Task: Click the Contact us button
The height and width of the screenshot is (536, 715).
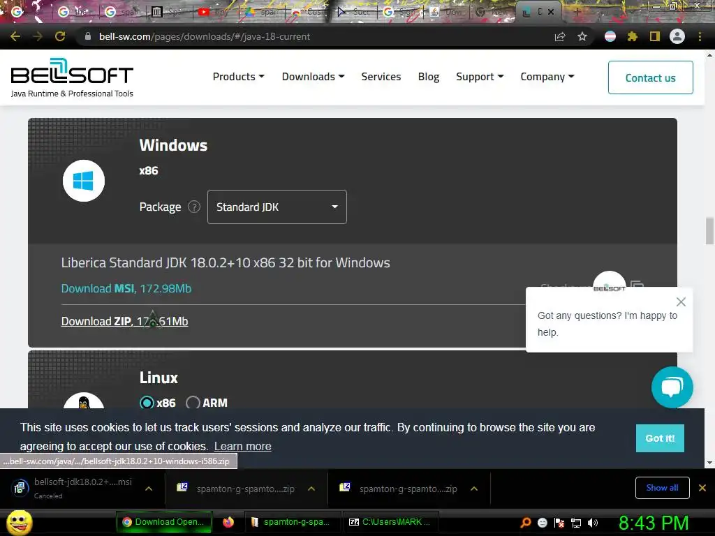Action: tap(650, 77)
